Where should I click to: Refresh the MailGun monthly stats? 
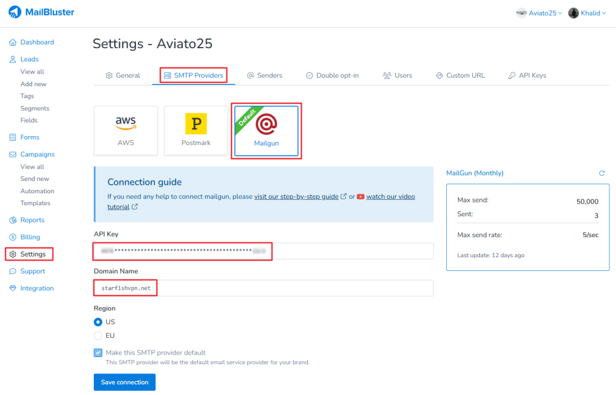pos(602,173)
